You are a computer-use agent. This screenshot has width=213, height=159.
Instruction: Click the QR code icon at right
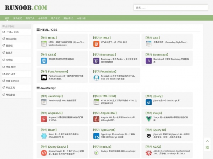click(x=207, y=147)
